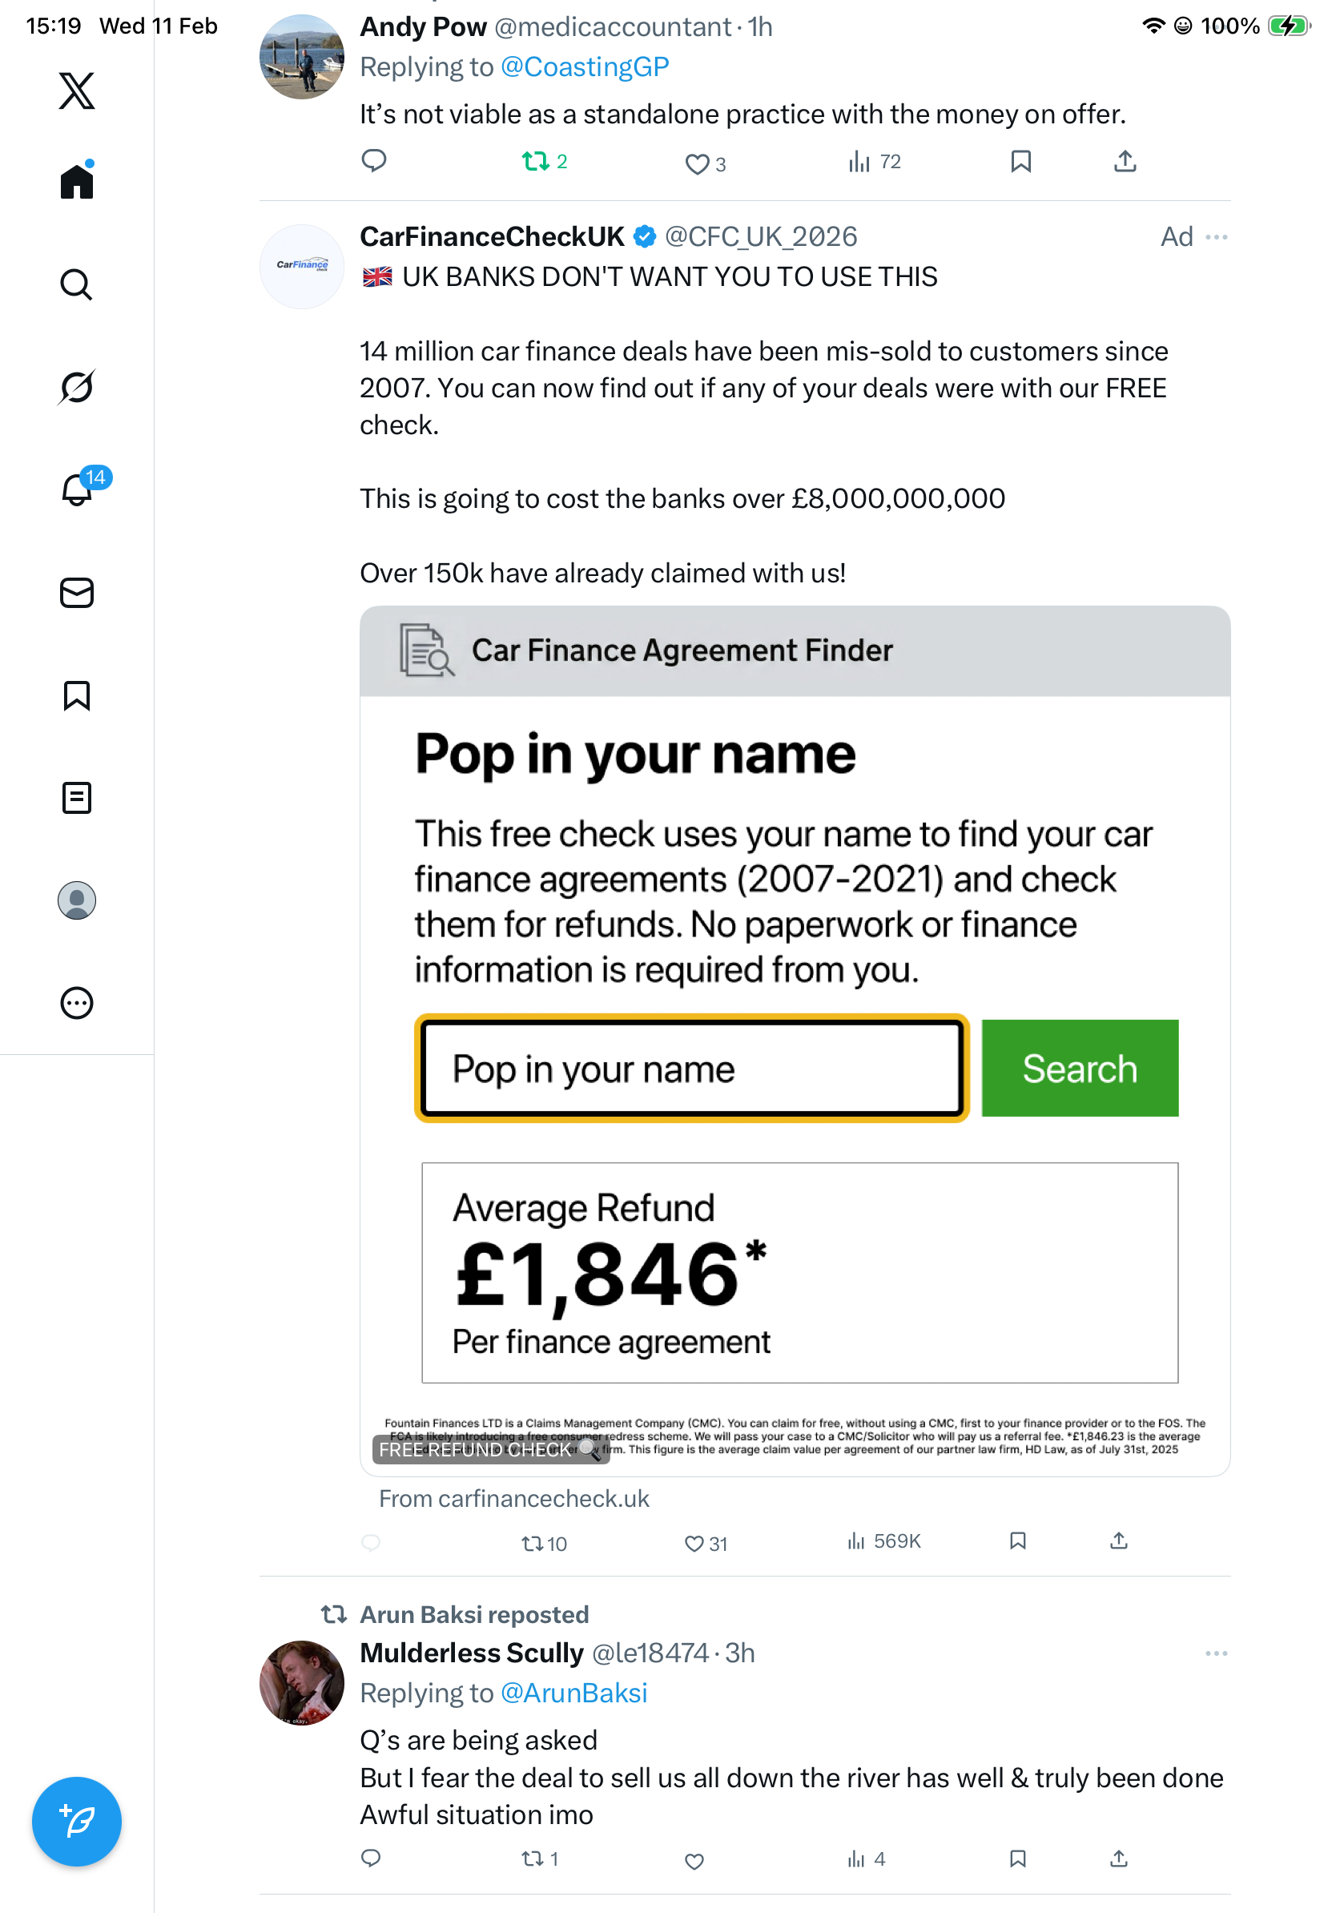Open Andy Pow's profile picture
This screenshot has width=1336, height=1913.
[x=301, y=57]
